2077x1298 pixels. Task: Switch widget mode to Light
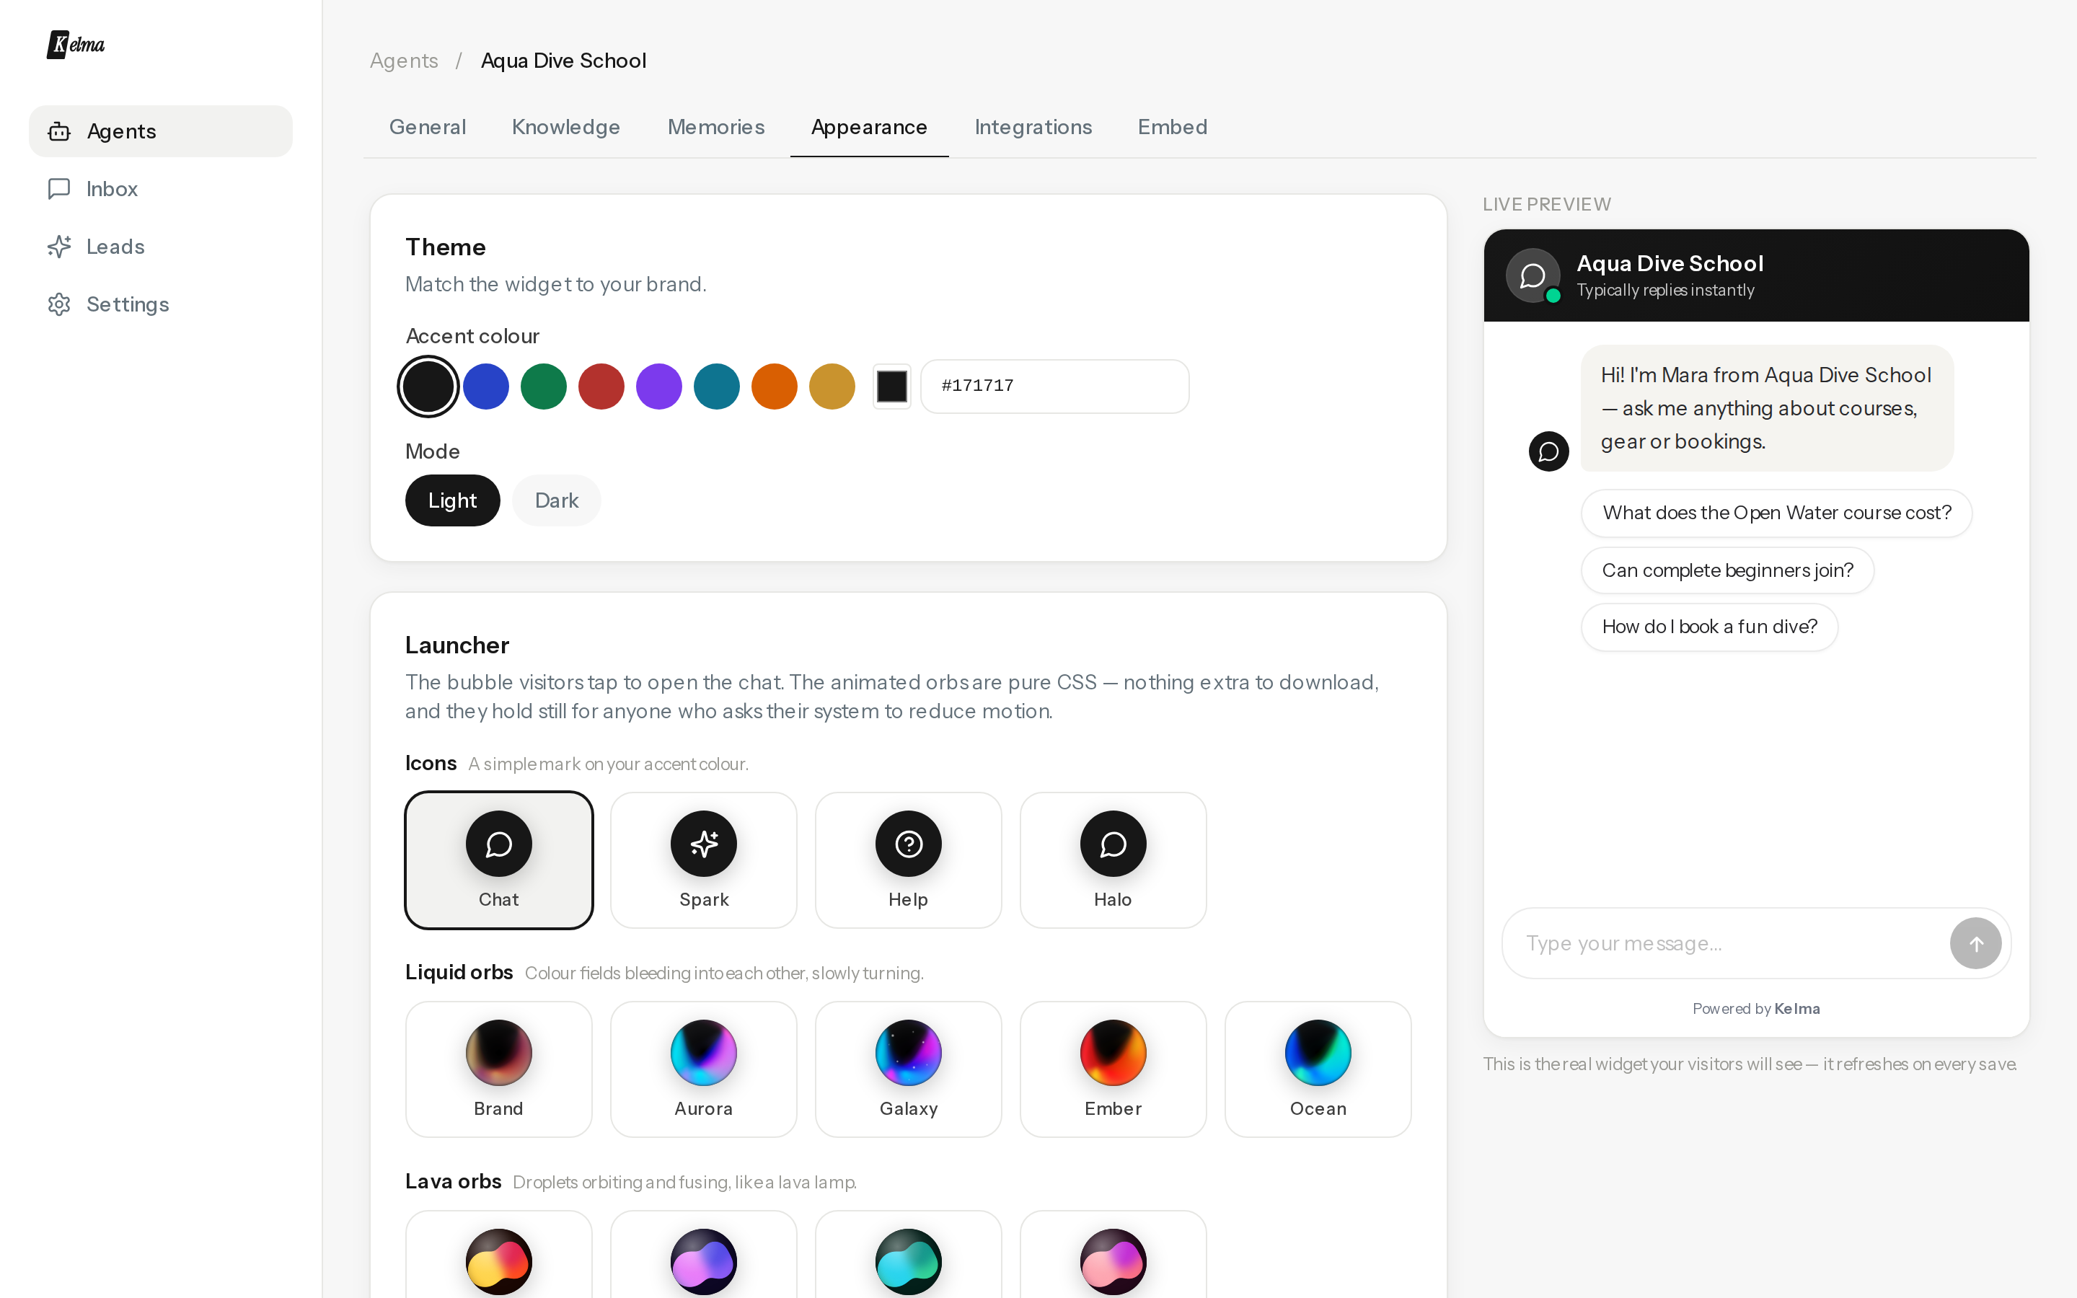coord(452,500)
